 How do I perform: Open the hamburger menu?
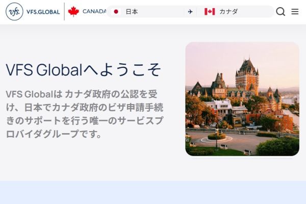pyautogui.click(x=295, y=12)
